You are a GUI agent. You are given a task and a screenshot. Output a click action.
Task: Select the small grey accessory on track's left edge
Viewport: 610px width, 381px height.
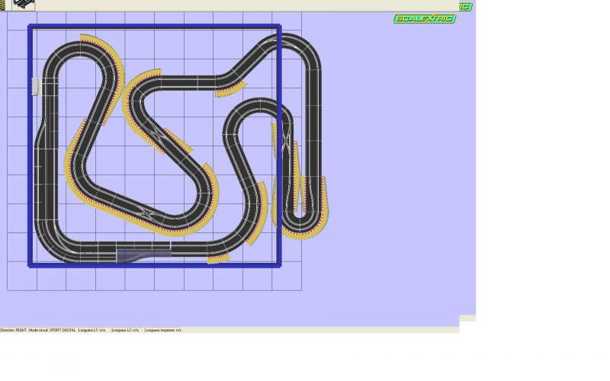[x=35, y=86]
